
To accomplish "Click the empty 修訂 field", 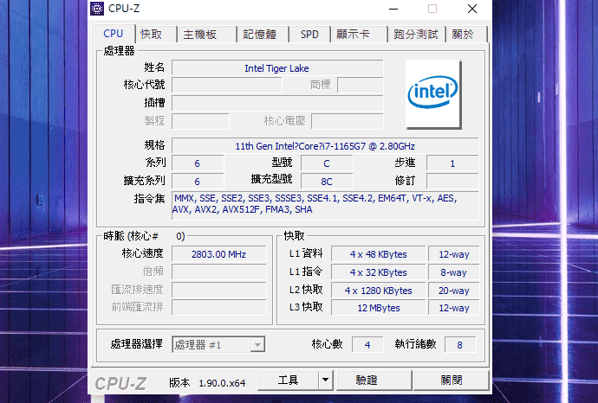I will pyautogui.click(x=452, y=181).
